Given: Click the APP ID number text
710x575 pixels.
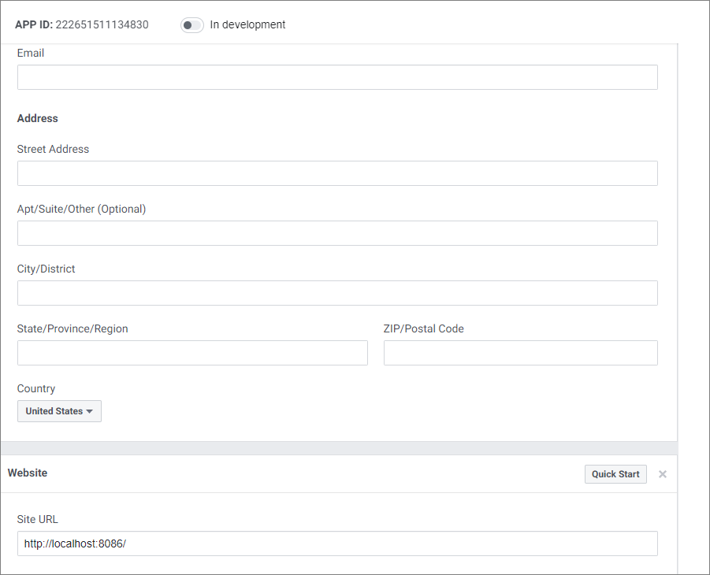Looking at the screenshot, I should point(102,25).
